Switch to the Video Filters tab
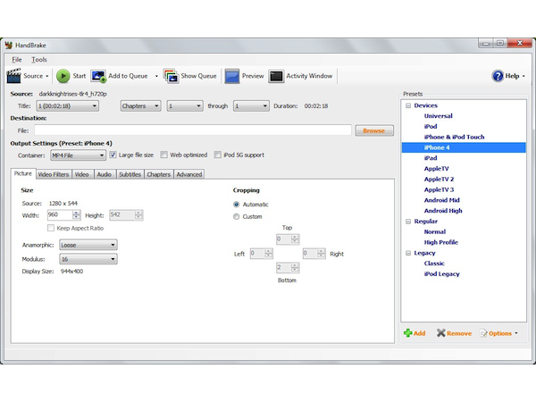Image resolution: width=536 pixels, height=402 pixels. pyautogui.click(x=54, y=174)
